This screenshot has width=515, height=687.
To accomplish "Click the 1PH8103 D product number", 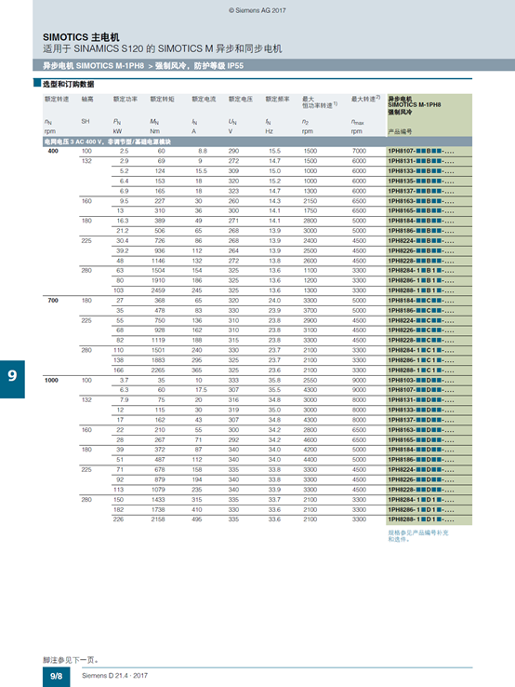I will (420, 381).
